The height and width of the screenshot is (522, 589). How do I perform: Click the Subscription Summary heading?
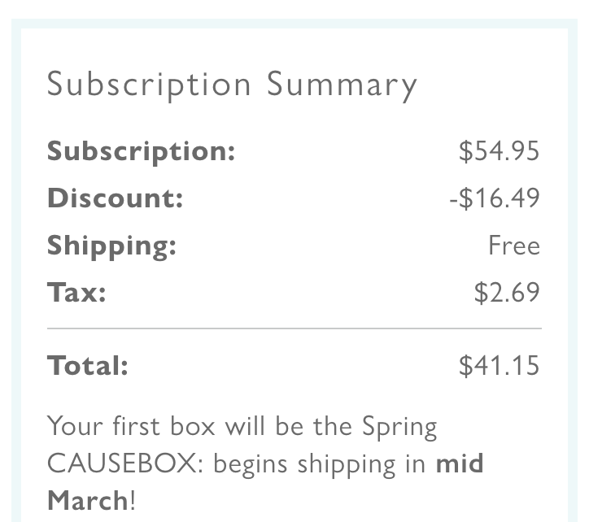(x=232, y=85)
